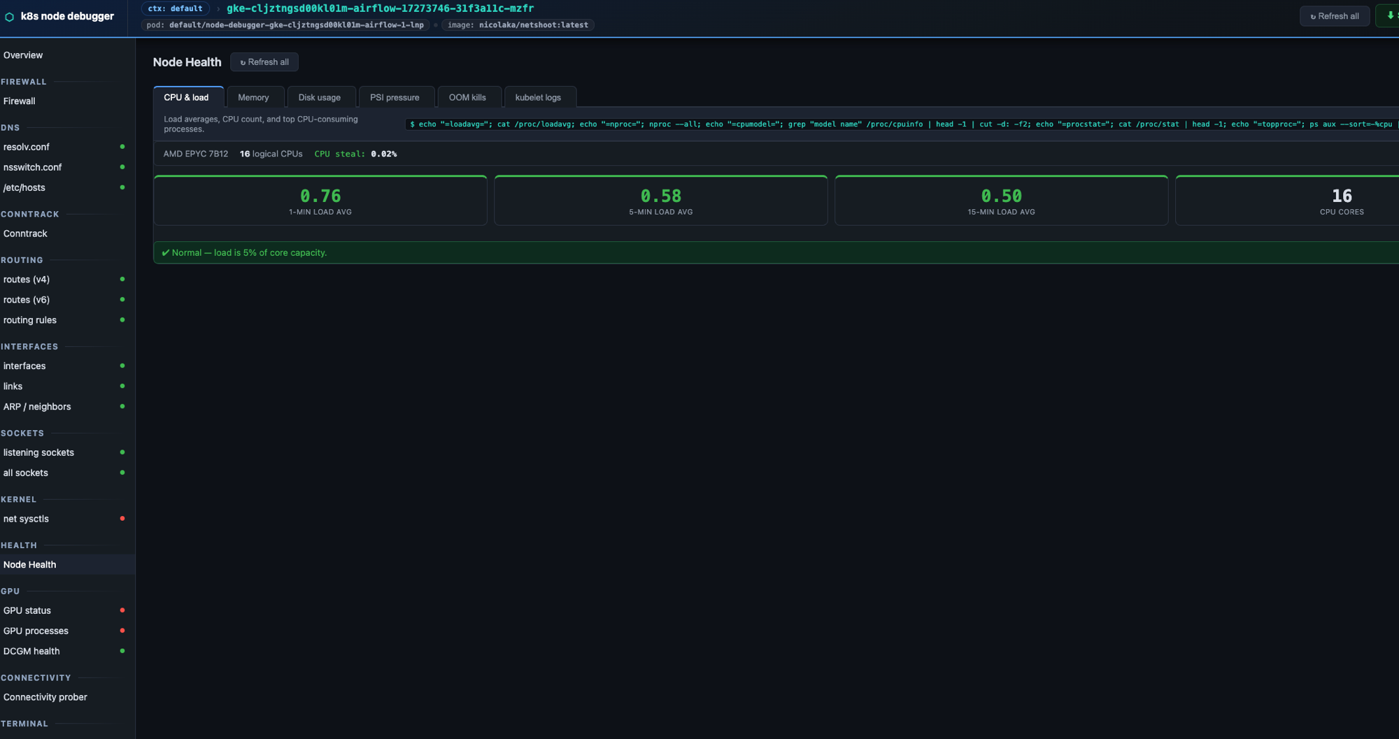Click red status dot beside net sysctls
Image resolution: width=1399 pixels, height=739 pixels.
coord(122,519)
